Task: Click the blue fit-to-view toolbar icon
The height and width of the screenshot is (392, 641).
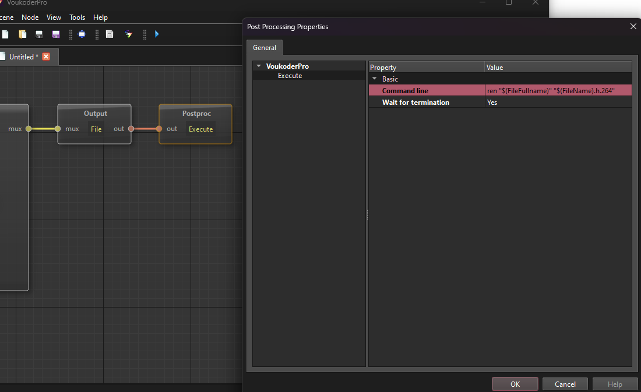Action: [x=82, y=34]
